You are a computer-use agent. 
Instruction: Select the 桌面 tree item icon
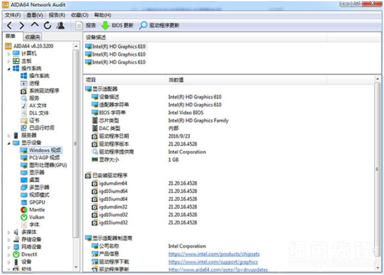coord(24,180)
